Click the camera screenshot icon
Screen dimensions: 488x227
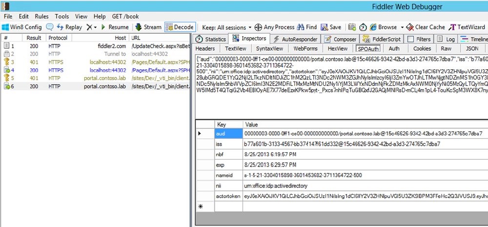pyautogui.click(x=352, y=27)
